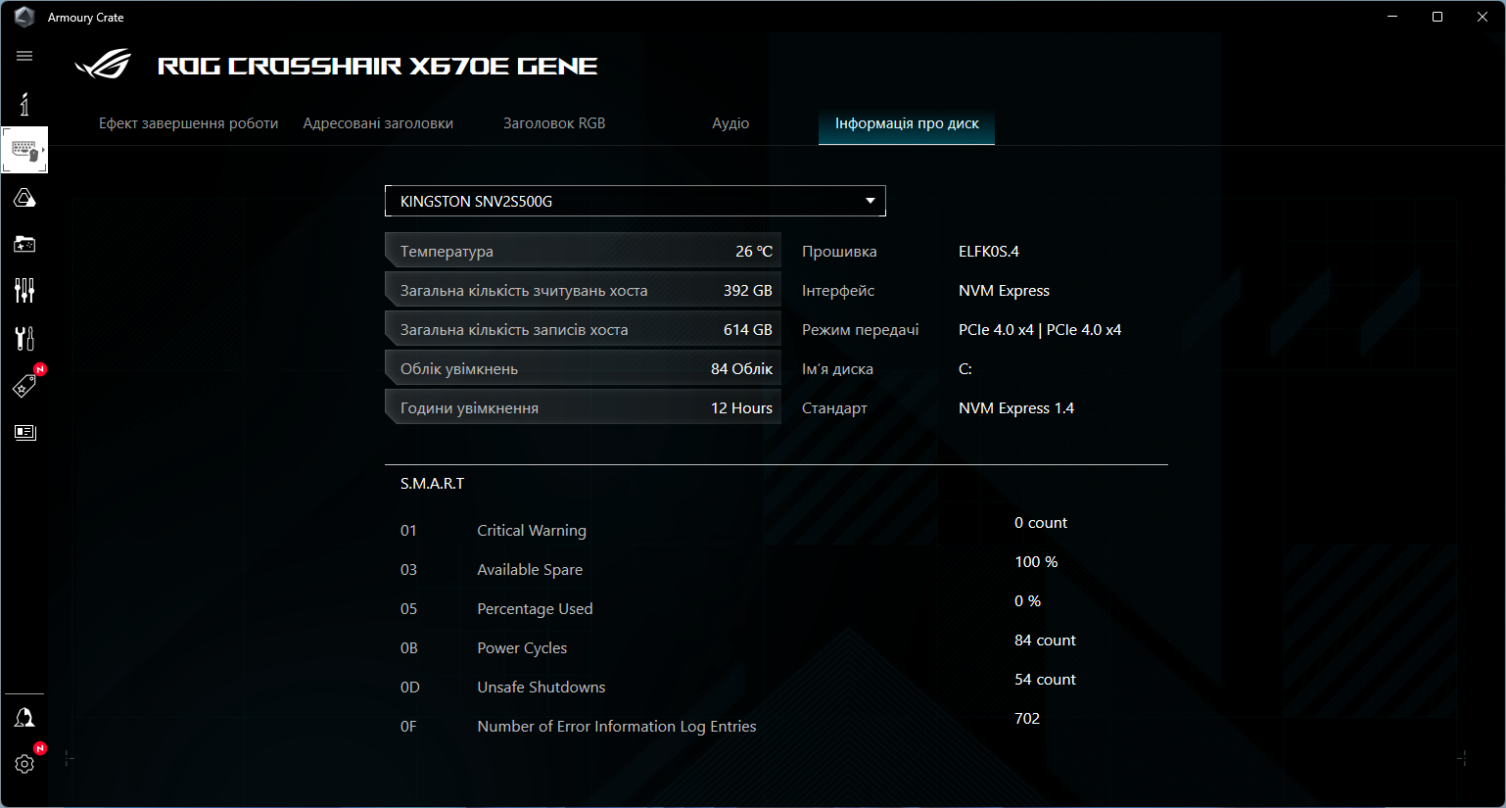
Task: Expand the KINGSTON SNV2S500G disk dropdown
Action: pos(635,201)
